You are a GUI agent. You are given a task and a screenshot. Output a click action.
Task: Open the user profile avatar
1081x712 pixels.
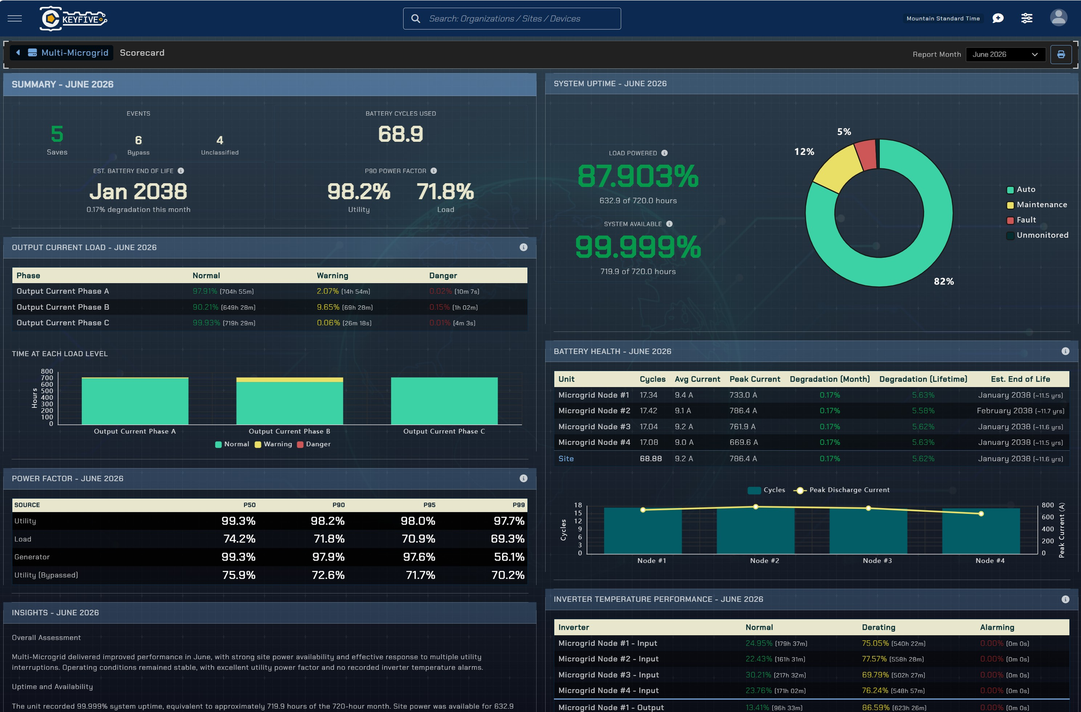1059,18
